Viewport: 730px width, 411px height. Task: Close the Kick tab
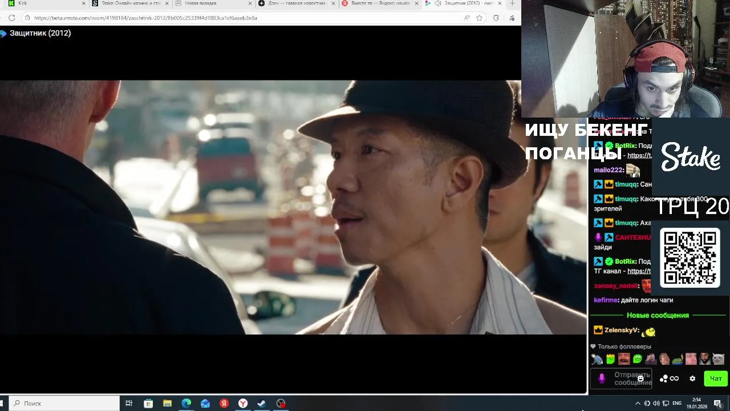pos(84,3)
